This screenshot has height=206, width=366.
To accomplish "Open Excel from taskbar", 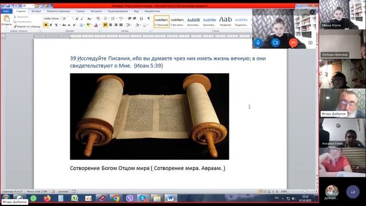I will 74,199.
